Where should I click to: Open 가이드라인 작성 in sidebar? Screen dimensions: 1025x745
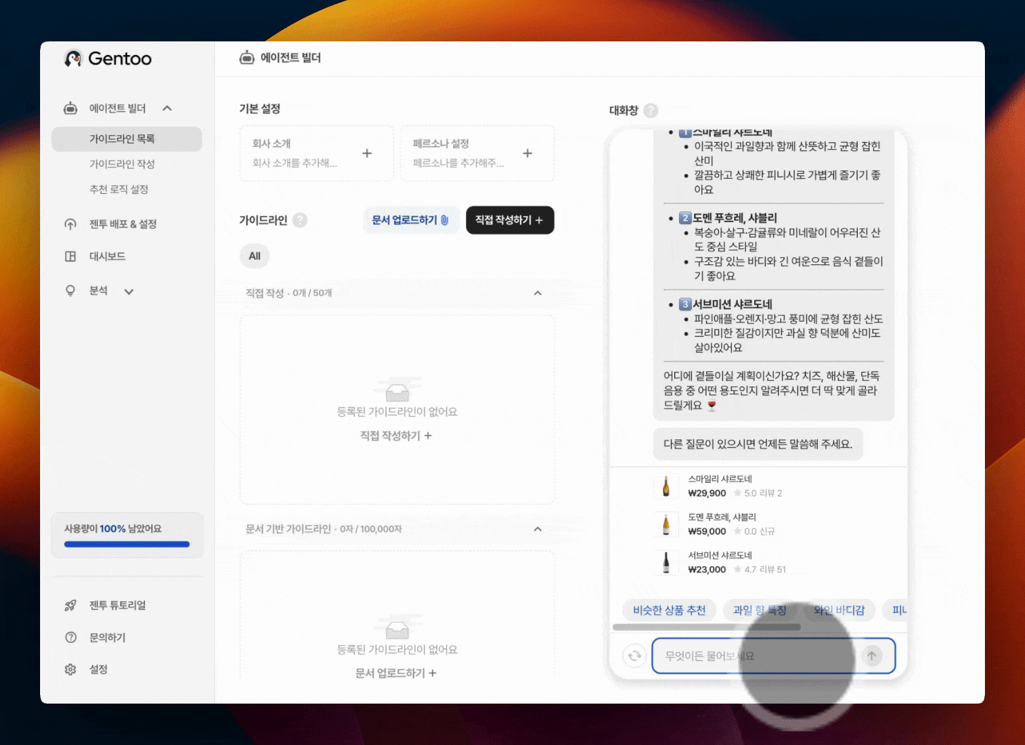(122, 164)
